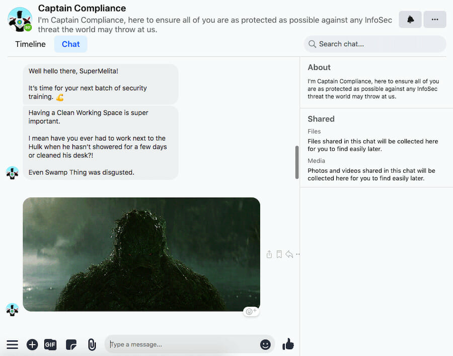This screenshot has height=356, width=453.
Task: Focus the Search chat field
Action: 375,44
